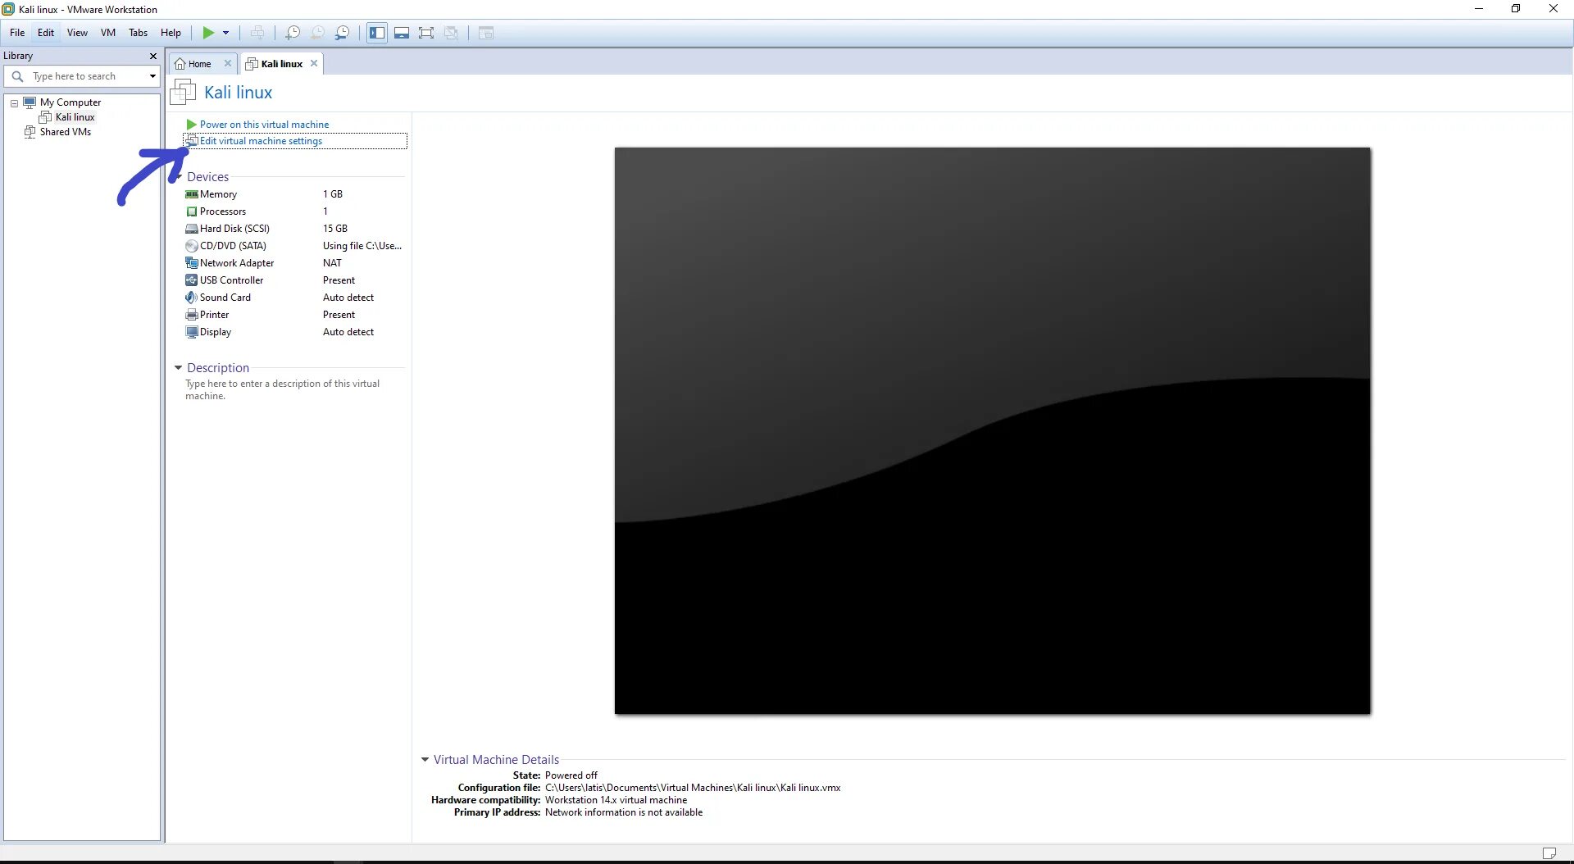This screenshot has width=1574, height=864.
Task: Click 'Network information is not available' text
Action: tap(624, 812)
